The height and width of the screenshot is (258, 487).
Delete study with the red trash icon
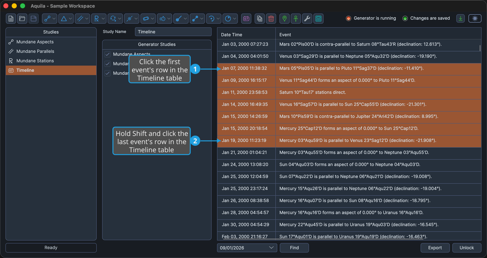(x=271, y=19)
